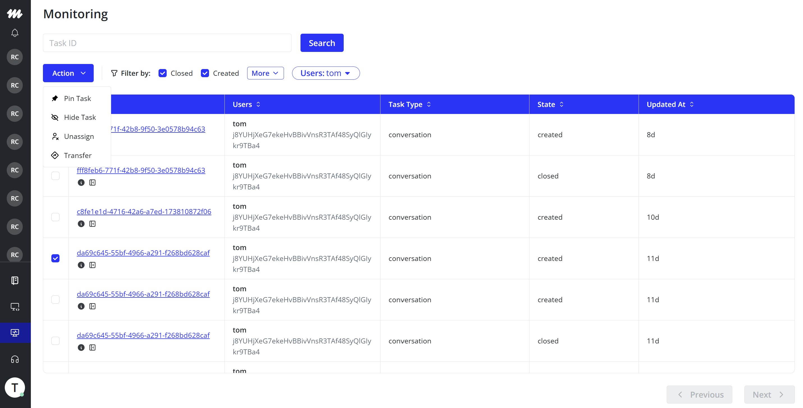Image resolution: width=803 pixels, height=408 pixels.
Task: Open the notebook icon in sidebar
Action: click(15, 281)
